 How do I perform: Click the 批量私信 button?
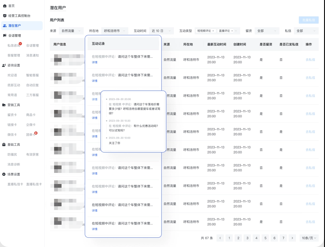pos(309,20)
